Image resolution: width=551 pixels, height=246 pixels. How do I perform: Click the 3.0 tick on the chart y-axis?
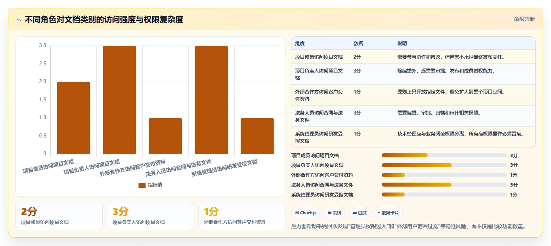(42, 46)
